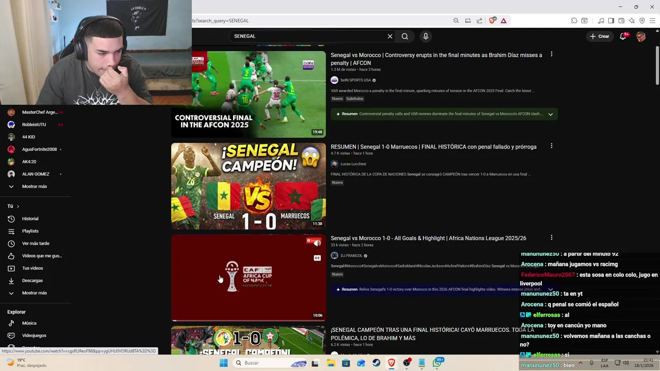Viewport: 660px width, 371px height.
Task: Click the YouTube search magnifier button
Action: pyautogui.click(x=405, y=36)
